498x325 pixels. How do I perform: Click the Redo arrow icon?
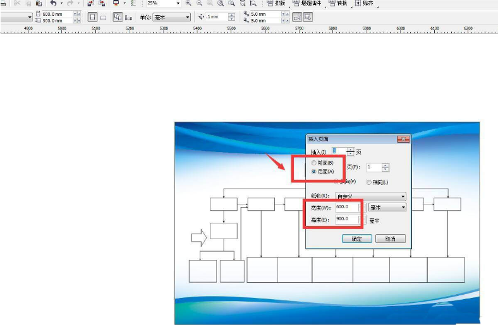coord(70,3)
